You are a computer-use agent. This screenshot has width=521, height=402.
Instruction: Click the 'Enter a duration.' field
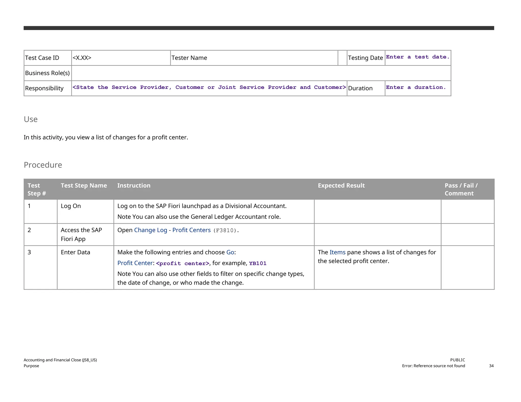tap(416, 87)
